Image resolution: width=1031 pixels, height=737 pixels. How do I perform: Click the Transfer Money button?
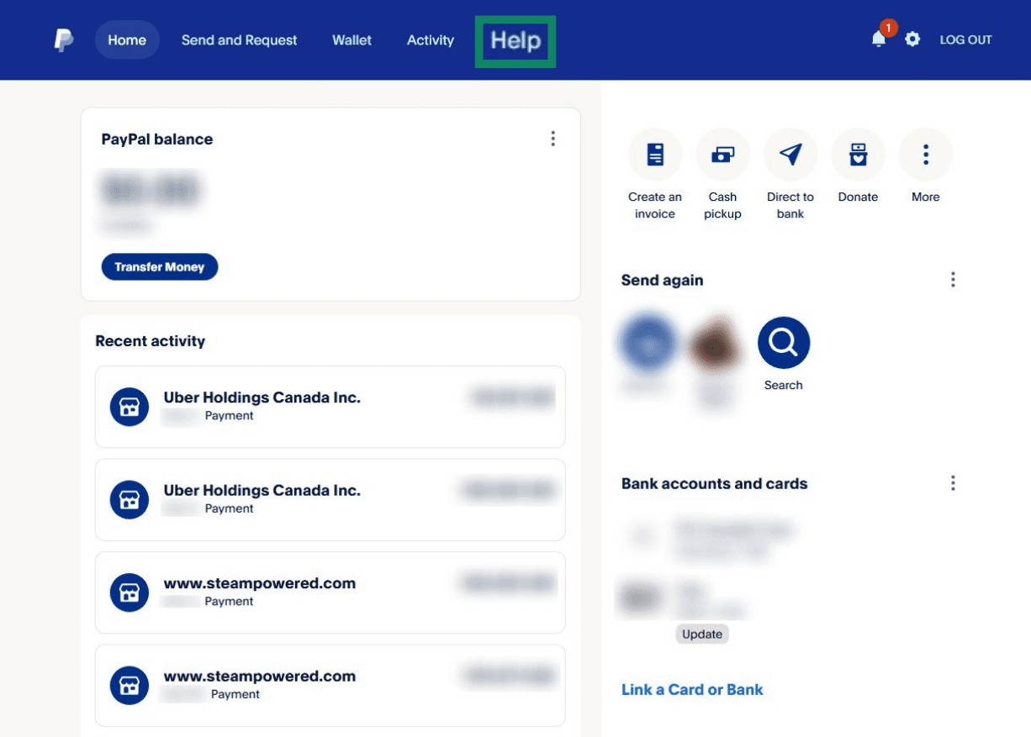click(x=160, y=266)
